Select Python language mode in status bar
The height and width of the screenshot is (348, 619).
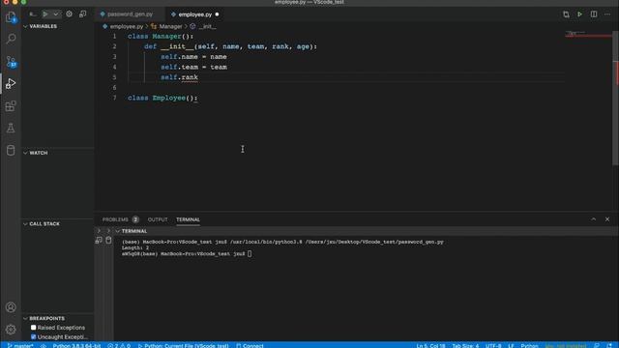pos(529,346)
